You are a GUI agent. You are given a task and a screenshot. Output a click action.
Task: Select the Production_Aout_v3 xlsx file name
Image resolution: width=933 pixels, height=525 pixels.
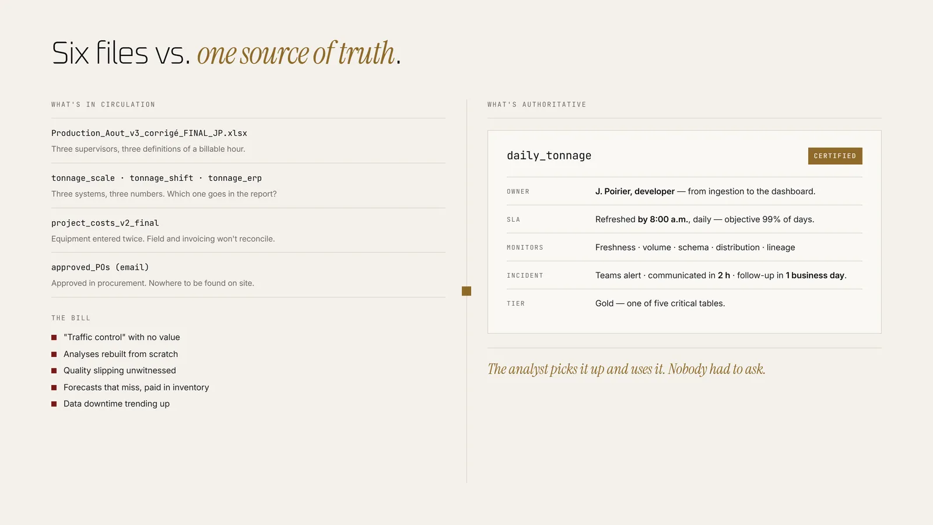tap(149, 133)
